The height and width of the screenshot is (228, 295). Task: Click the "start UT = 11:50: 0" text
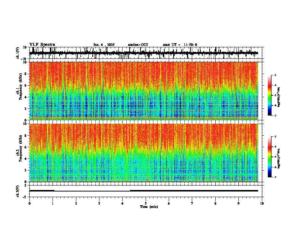pyautogui.click(x=180, y=45)
